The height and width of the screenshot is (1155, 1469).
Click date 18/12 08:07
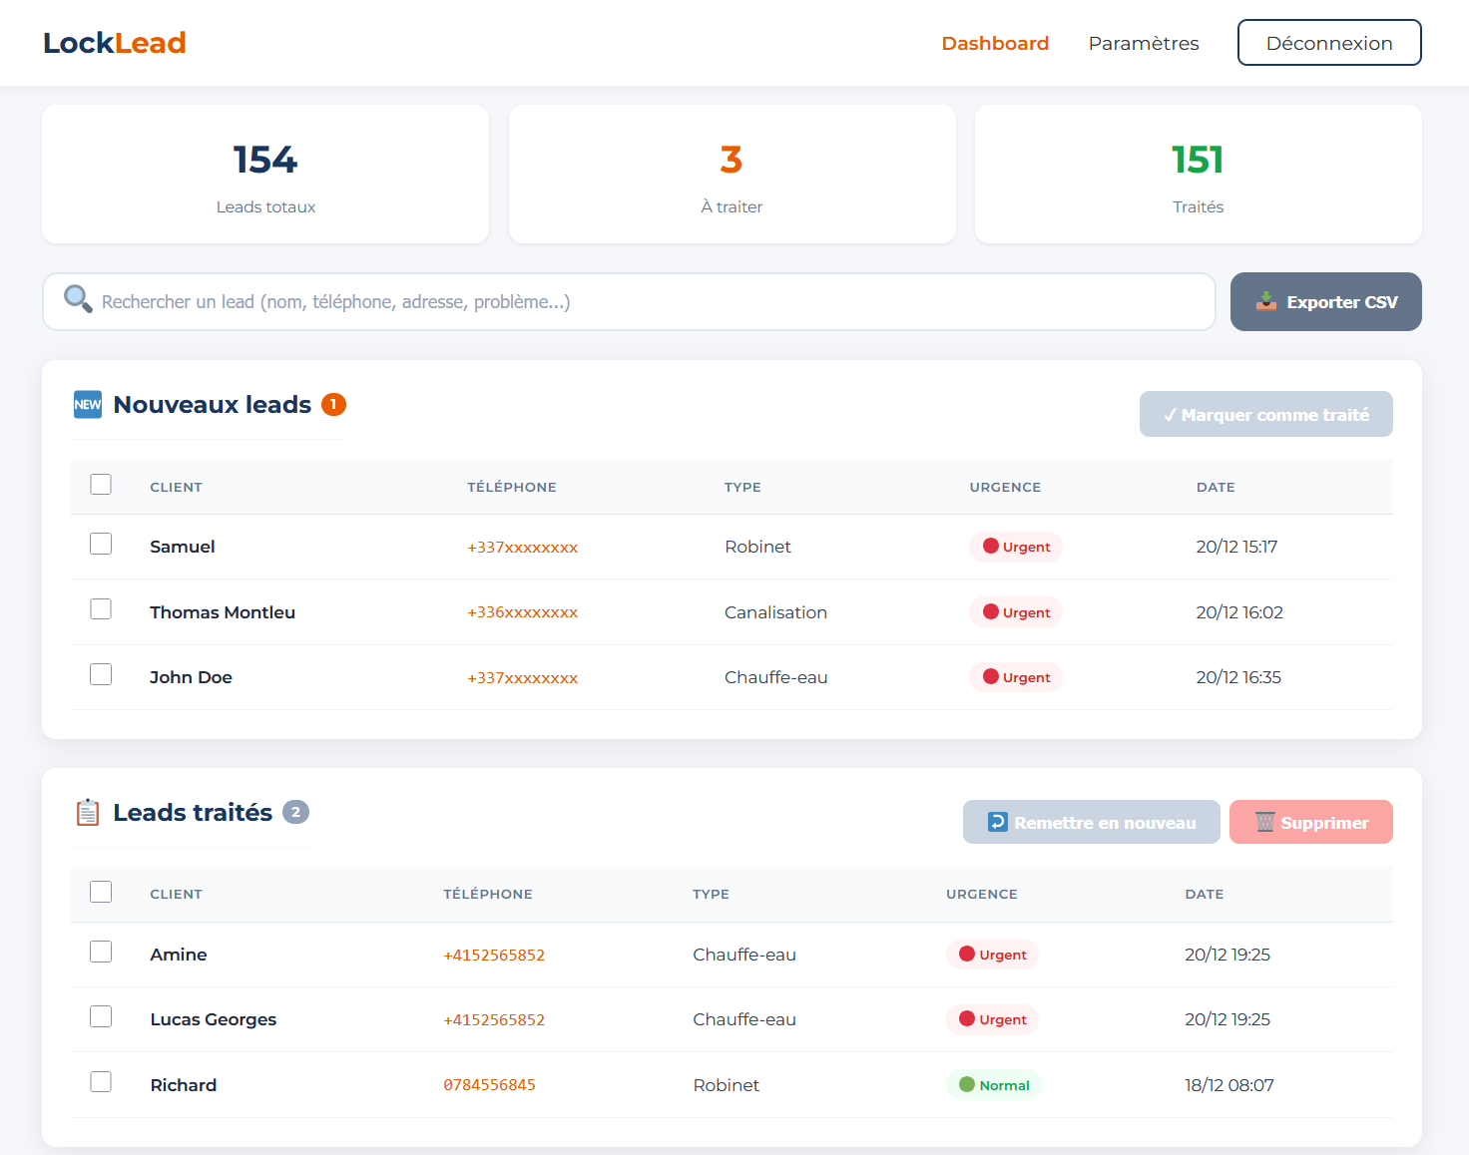(1229, 1085)
